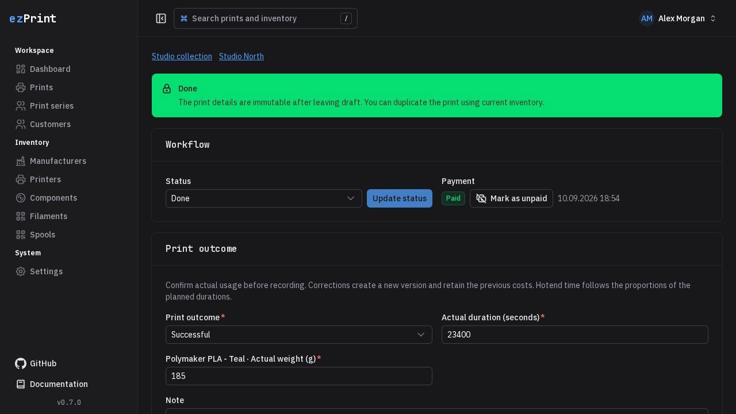Open the Print outcome dropdown
Viewport: 736px width, 414px height.
pos(299,335)
